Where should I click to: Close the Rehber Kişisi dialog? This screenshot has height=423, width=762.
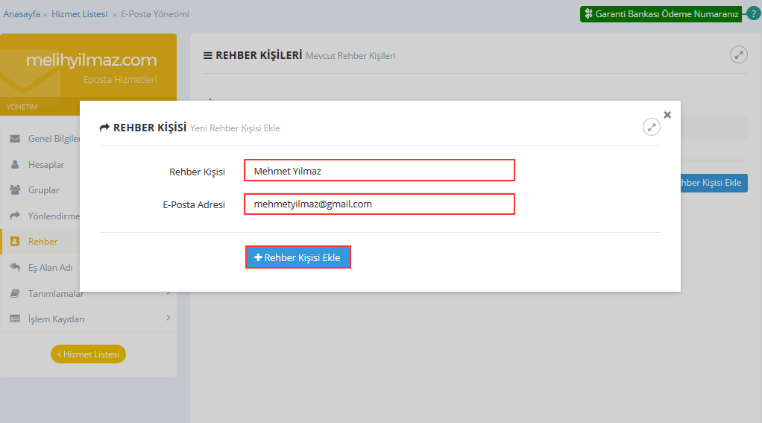[x=667, y=114]
